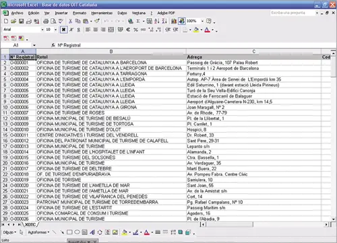337x243 pixels.
Task: Choose the Arrow drawing tool
Action: coord(62,232)
